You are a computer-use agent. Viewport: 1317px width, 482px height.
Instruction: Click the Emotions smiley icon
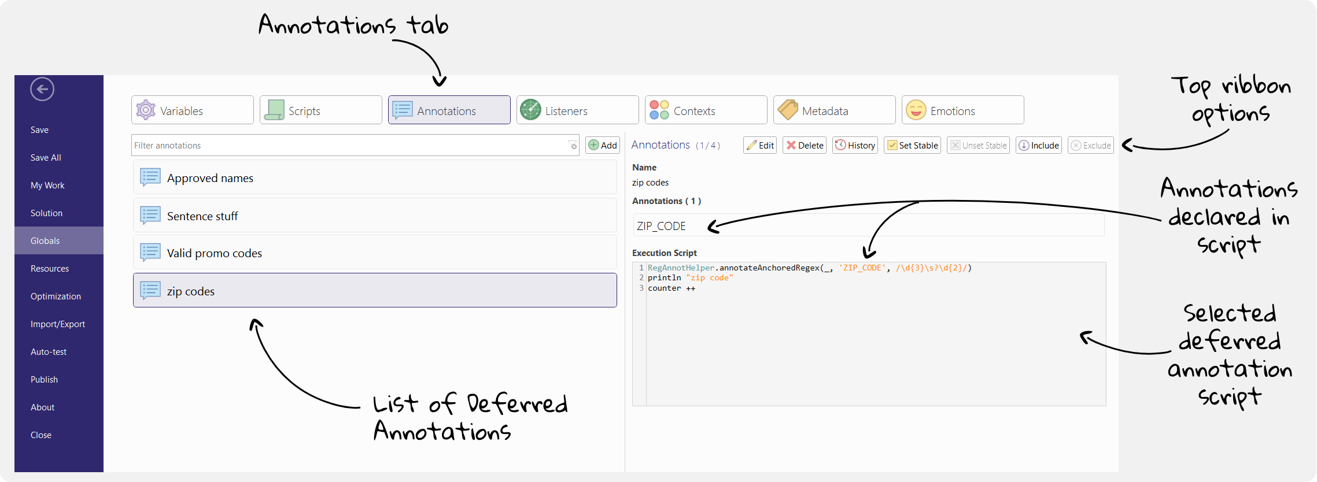tap(916, 110)
